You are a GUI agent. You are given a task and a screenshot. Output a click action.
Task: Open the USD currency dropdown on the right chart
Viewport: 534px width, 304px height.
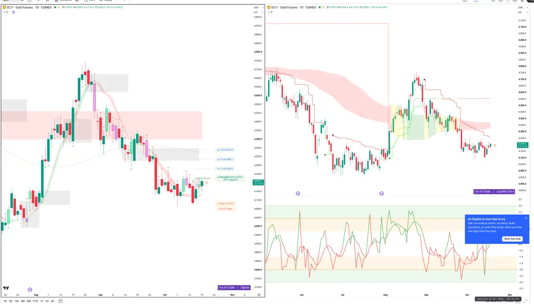pyautogui.click(x=522, y=8)
